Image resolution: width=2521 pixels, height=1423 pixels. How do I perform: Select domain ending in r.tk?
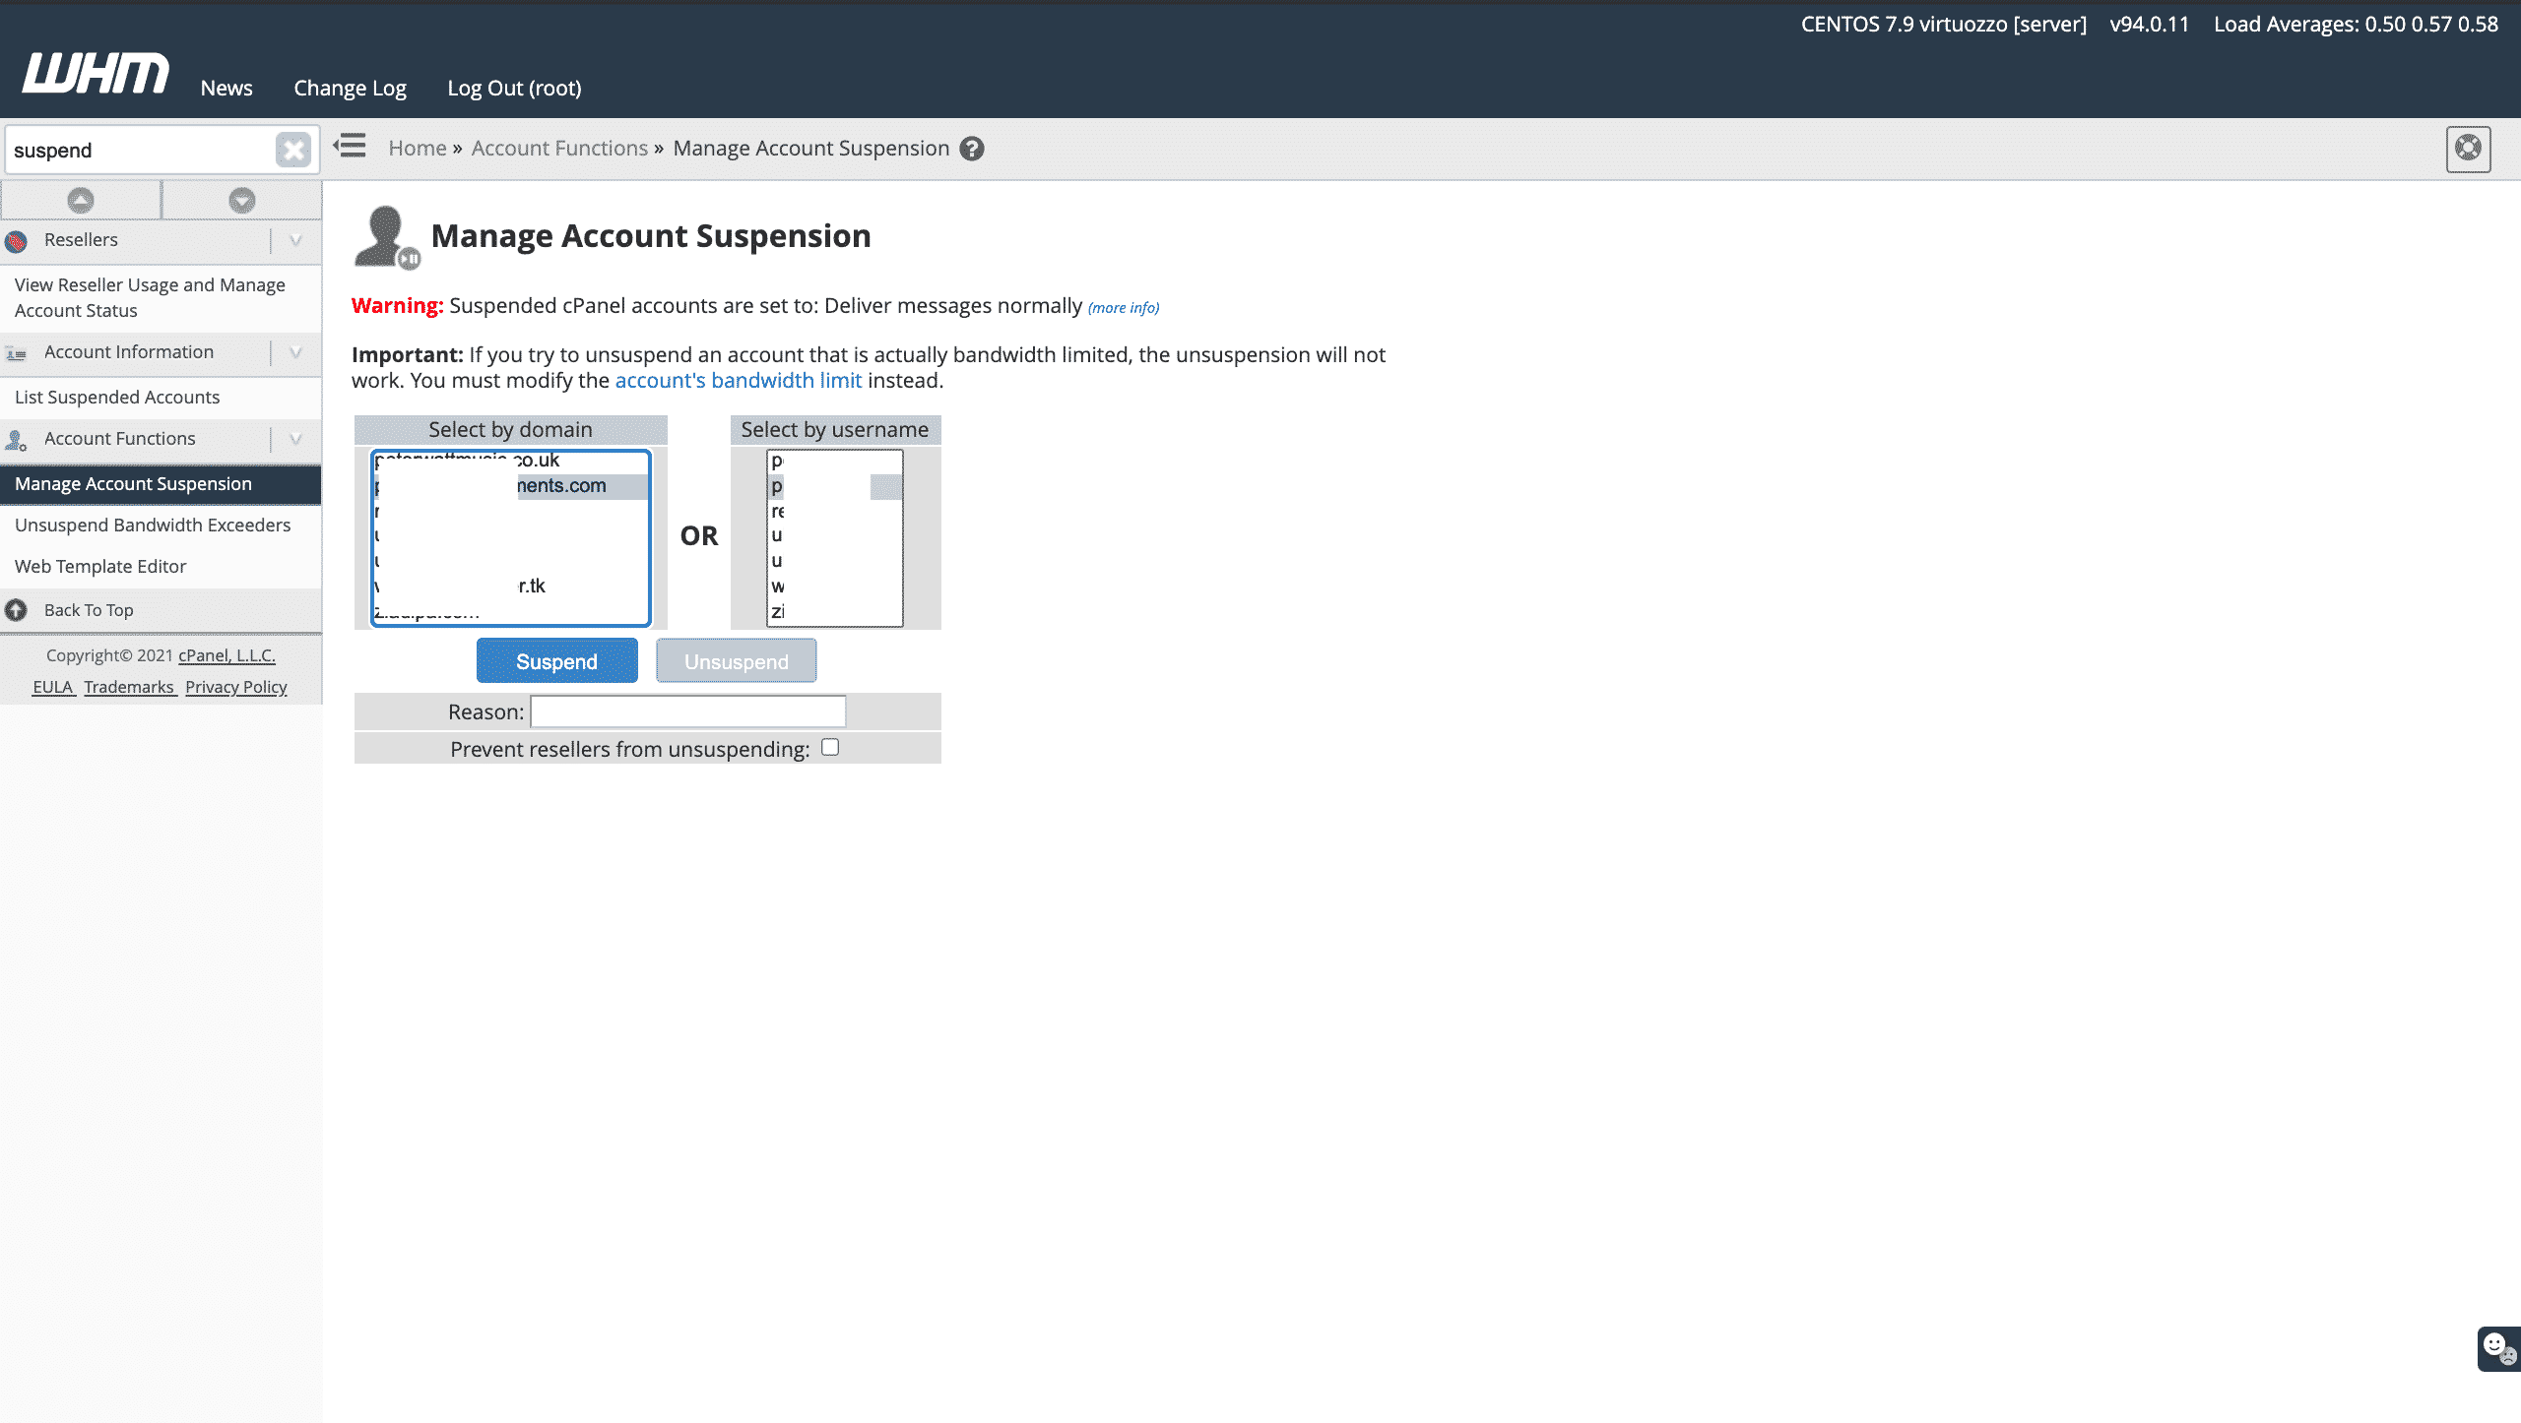pos(511,587)
